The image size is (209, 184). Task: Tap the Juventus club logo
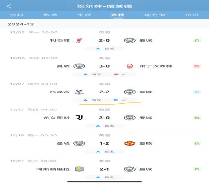[79, 118]
